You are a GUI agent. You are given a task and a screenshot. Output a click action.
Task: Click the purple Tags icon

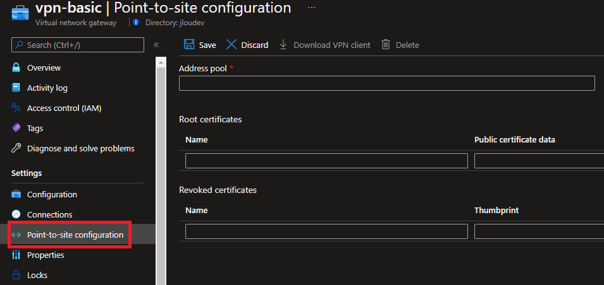click(16, 128)
